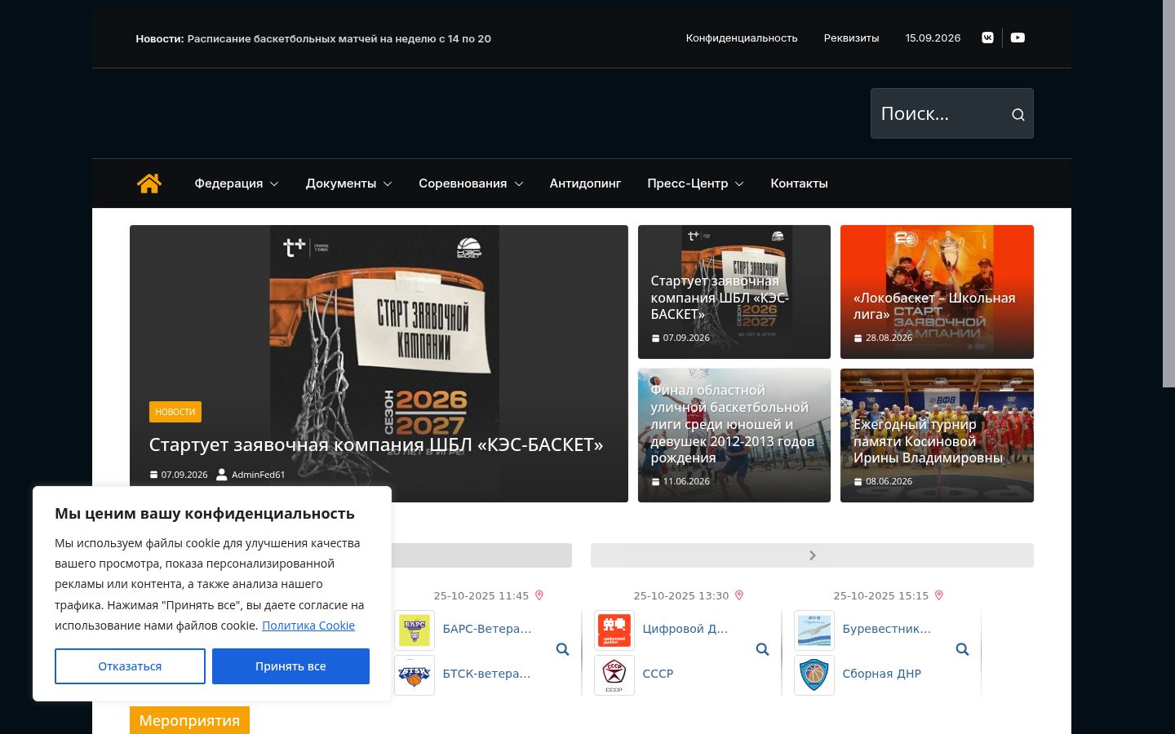Click the magnifier icon beside БАРС-Ветераны match
Image resolution: width=1175 pixels, height=734 pixels.
[x=562, y=649]
